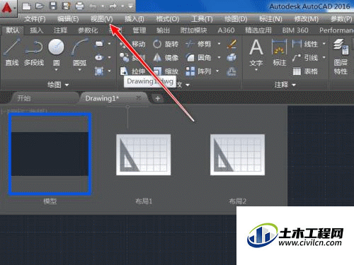This screenshot has height=265, width=354.
Task: Select the 拉伸 stretch tool
Action: 132,71
